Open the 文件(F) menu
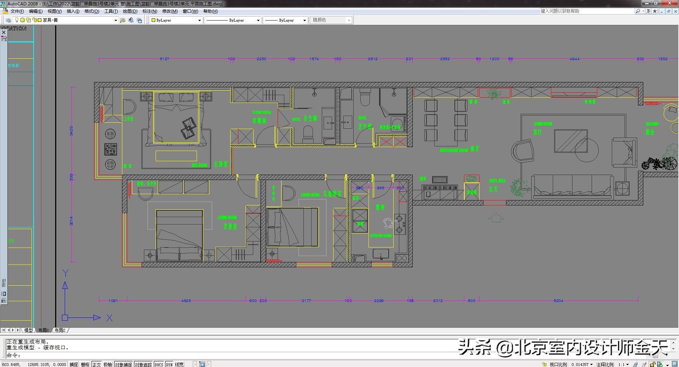The height and width of the screenshot is (367, 679). [x=17, y=11]
